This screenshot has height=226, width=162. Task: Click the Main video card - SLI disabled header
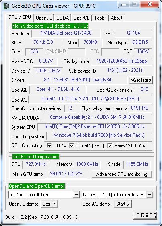tap(50, 26)
